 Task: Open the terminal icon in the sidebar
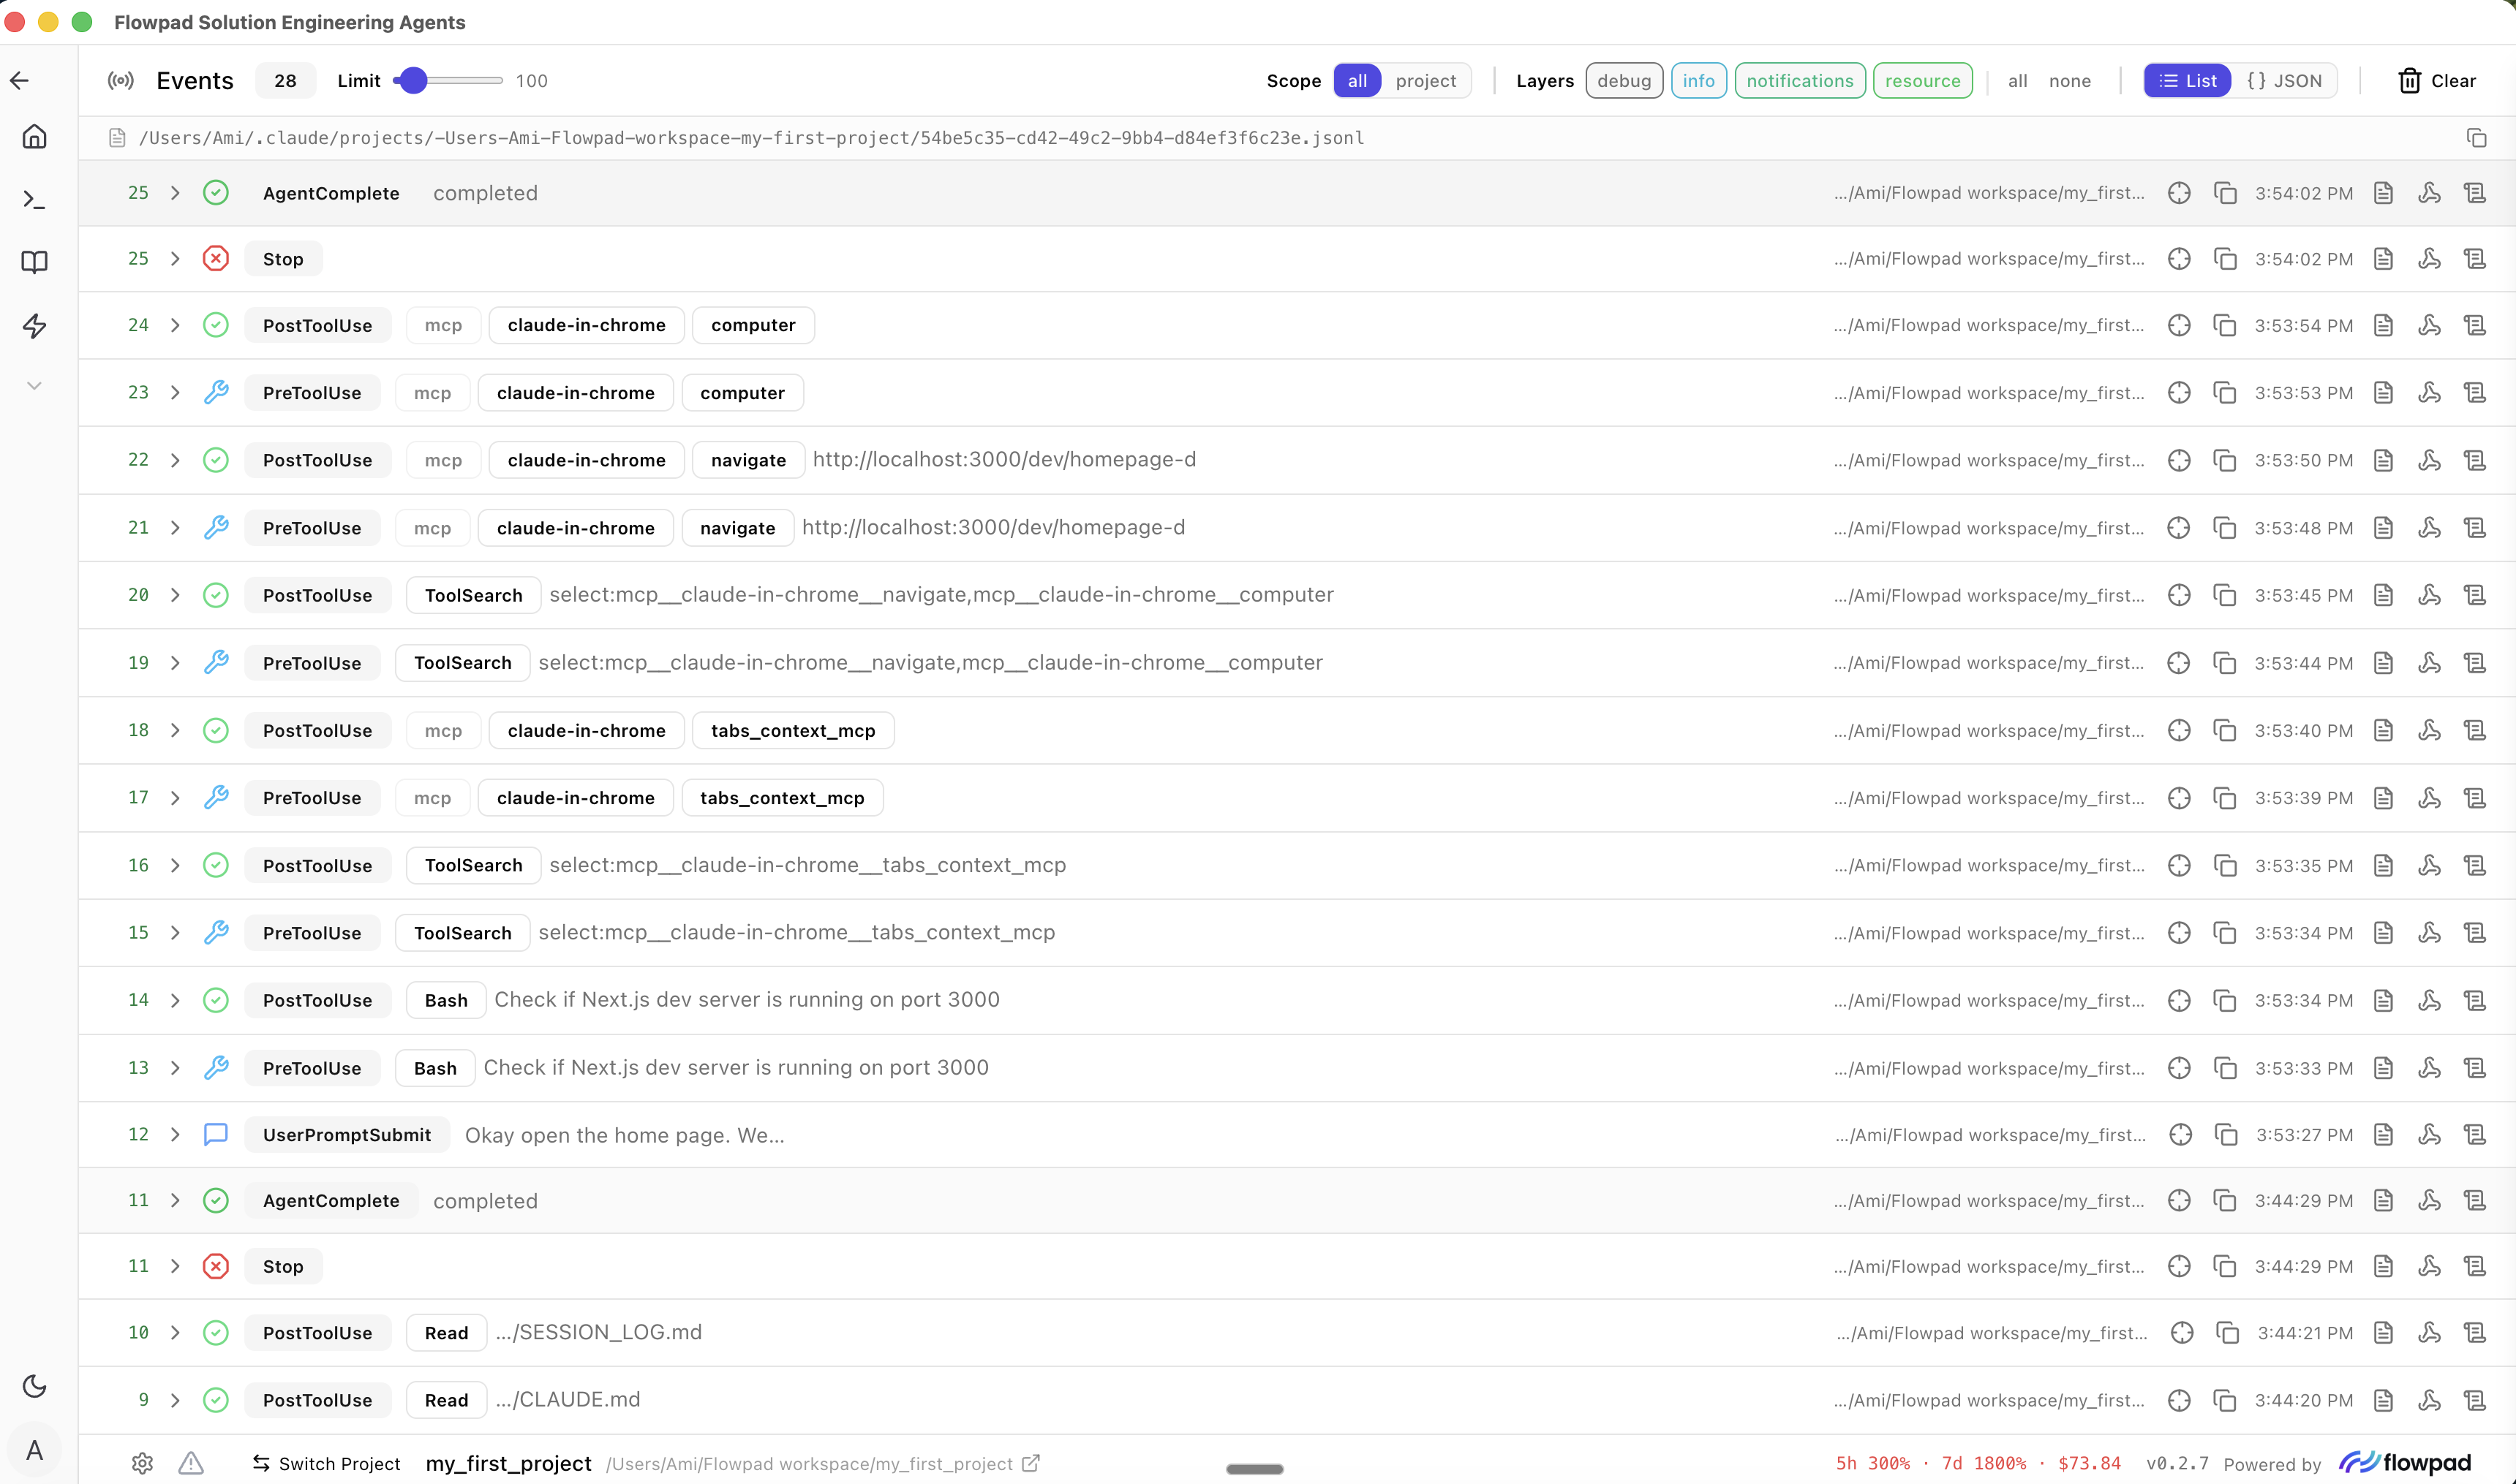pos(34,200)
